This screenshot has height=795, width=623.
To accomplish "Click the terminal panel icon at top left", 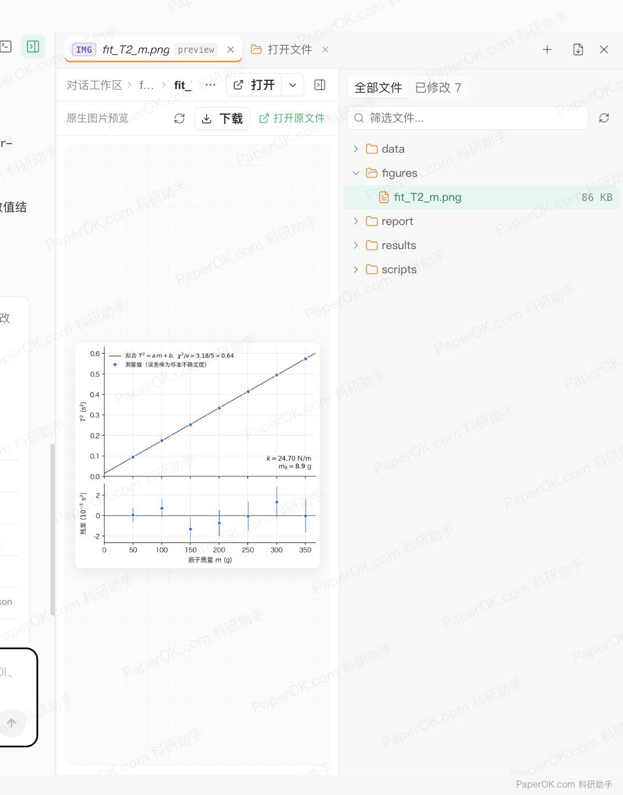I will (6, 46).
